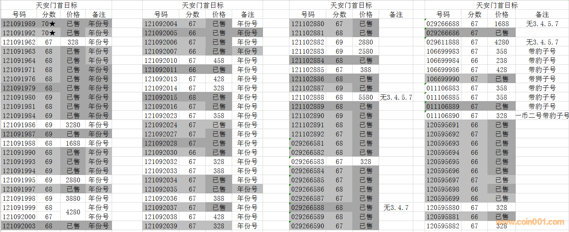Click the 带狮子号 remark cell
Screen dimensions: 569x232
(x=542, y=79)
